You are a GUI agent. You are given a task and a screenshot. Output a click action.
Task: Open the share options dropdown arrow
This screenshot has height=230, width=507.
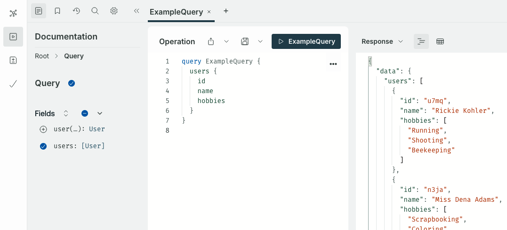pyautogui.click(x=226, y=41)
